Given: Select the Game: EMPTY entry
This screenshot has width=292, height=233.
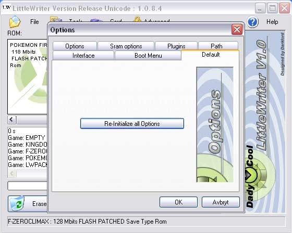Looking at the screenshot, I should pyautogui.click(x=27, y=138).
